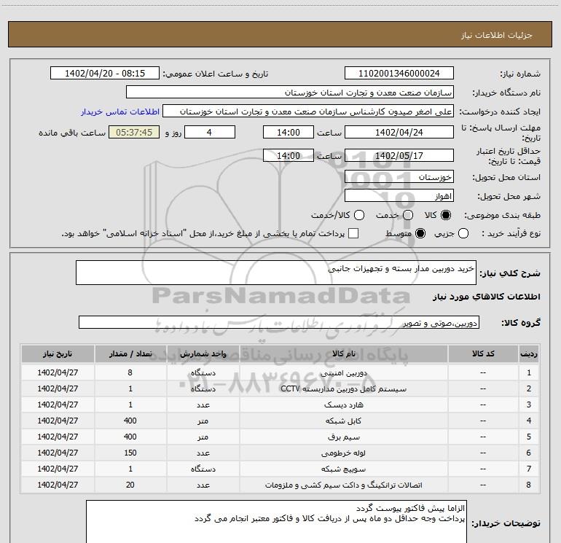The height and width of the screenshot is (543, 561).
Task: Click the کابل شبکه item name
Action: pos(343,421)
